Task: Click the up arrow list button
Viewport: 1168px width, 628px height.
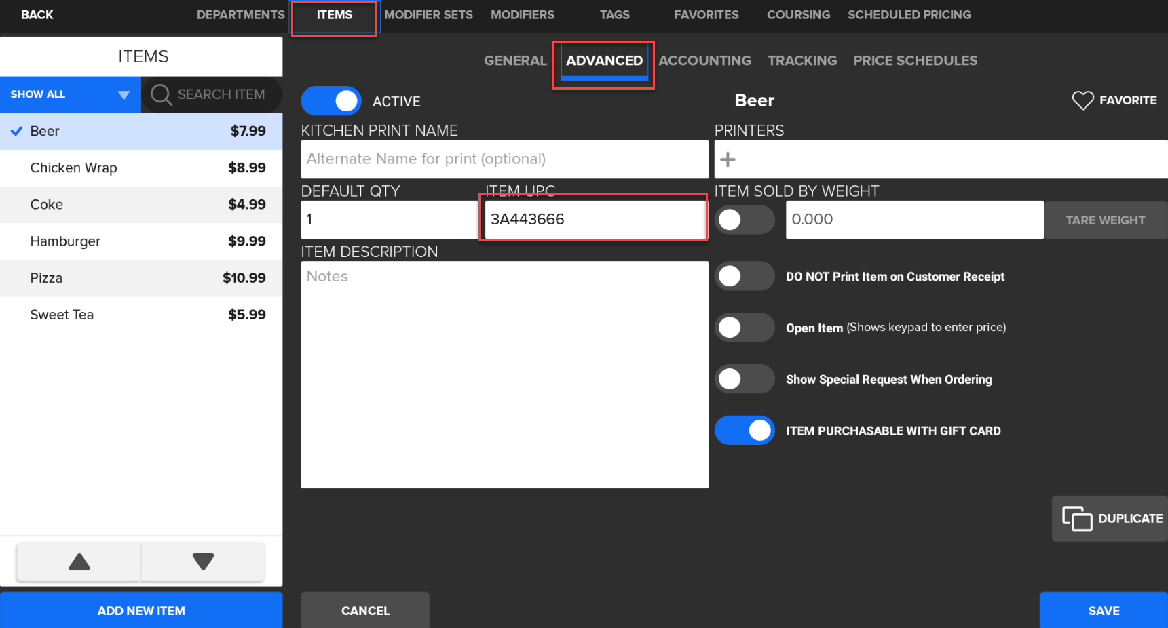Action: [x=79, y=562]
